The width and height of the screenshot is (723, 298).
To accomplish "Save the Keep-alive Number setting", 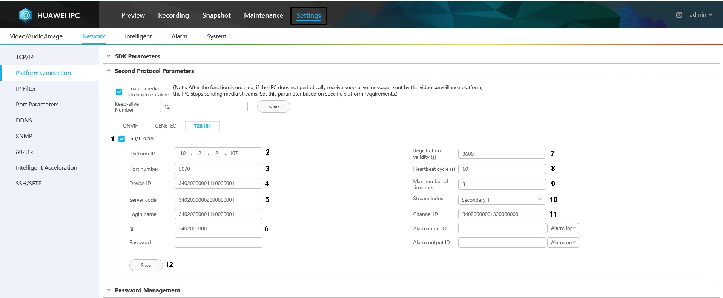I will [x=273, y=106].
